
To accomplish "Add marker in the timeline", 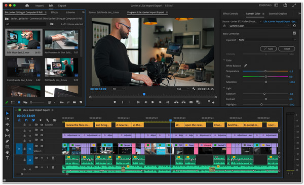I will point(41,120).
